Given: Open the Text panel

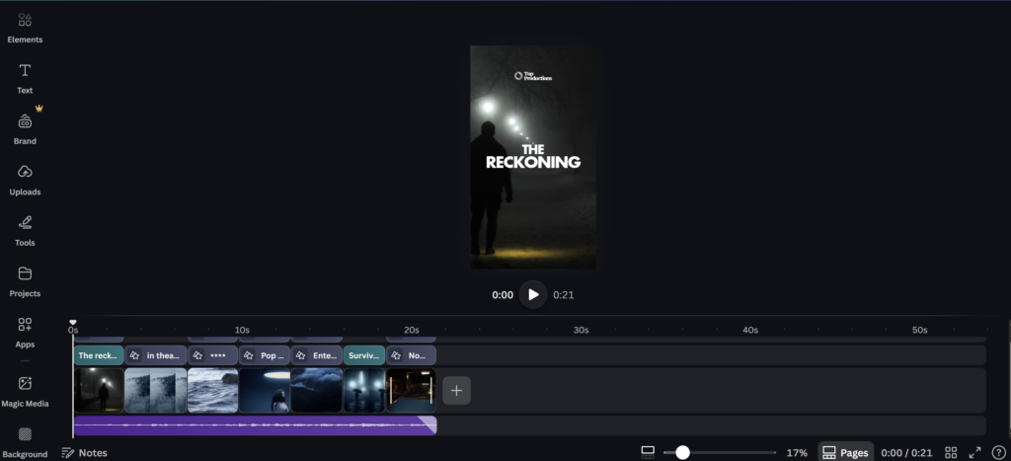Looking at the screenshot, I should (x=25, y=79).
